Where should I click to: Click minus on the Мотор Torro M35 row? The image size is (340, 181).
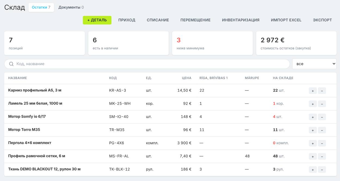[322, 130]
